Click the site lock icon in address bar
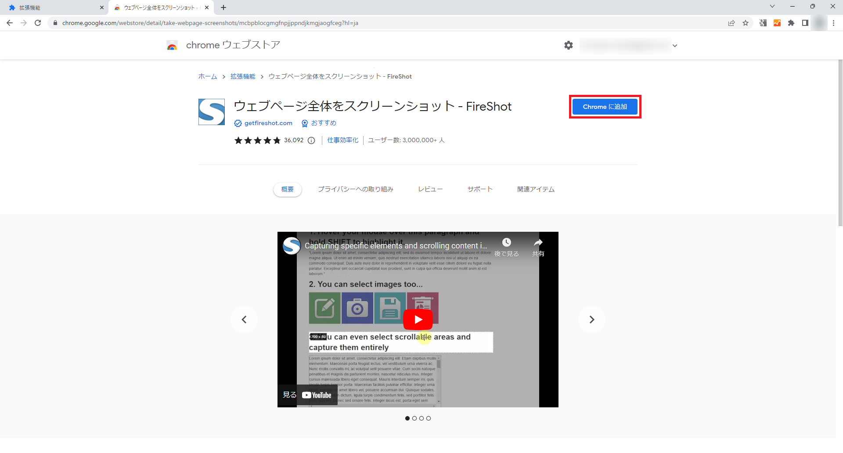Viewport: 843px width, 453px height. 55,23
